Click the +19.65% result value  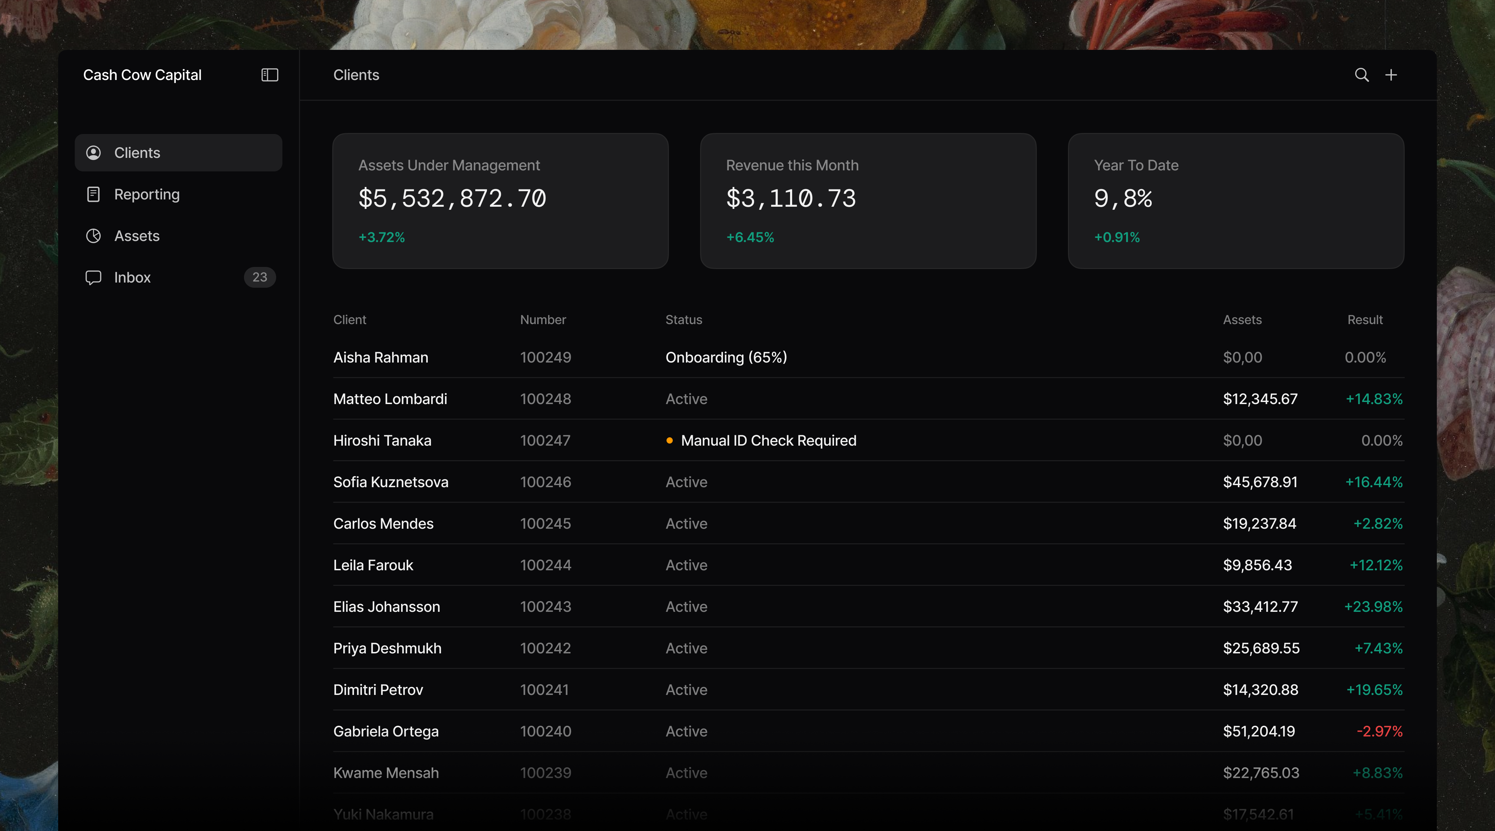point(1374,689)
